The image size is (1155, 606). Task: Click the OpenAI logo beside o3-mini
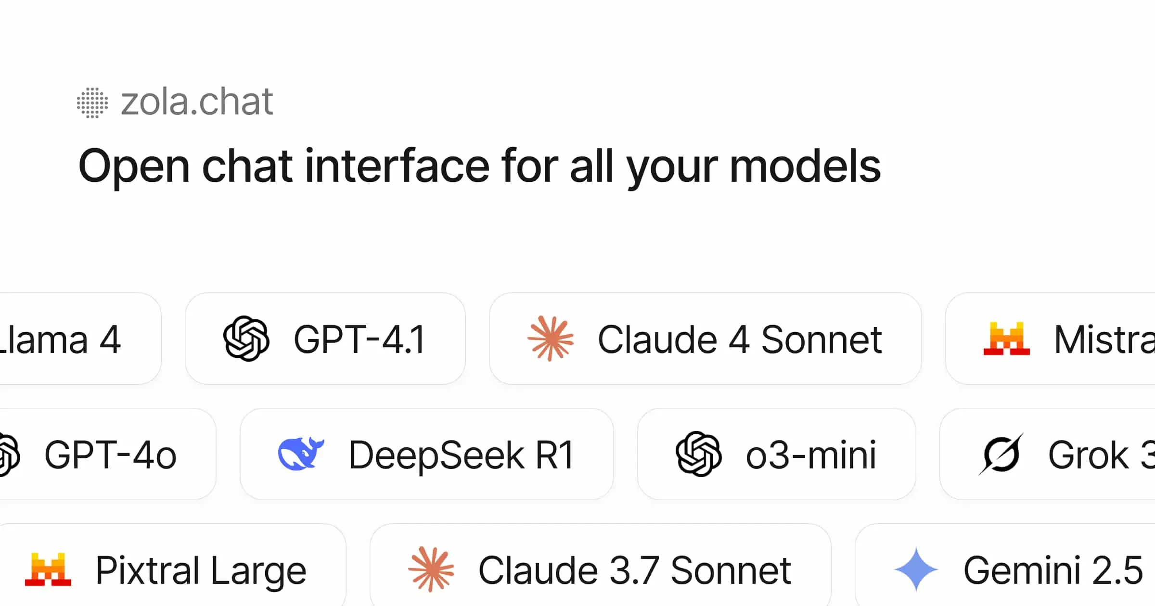pyautogui.click(x=698, y=454)
